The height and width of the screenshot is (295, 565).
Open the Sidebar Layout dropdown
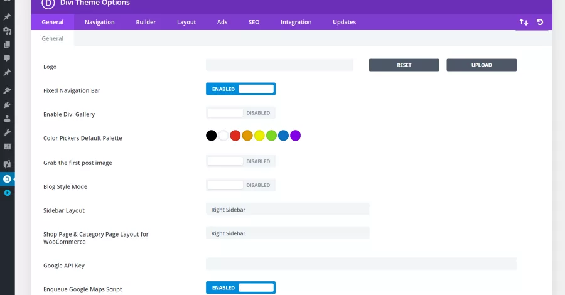coord(288,210)
